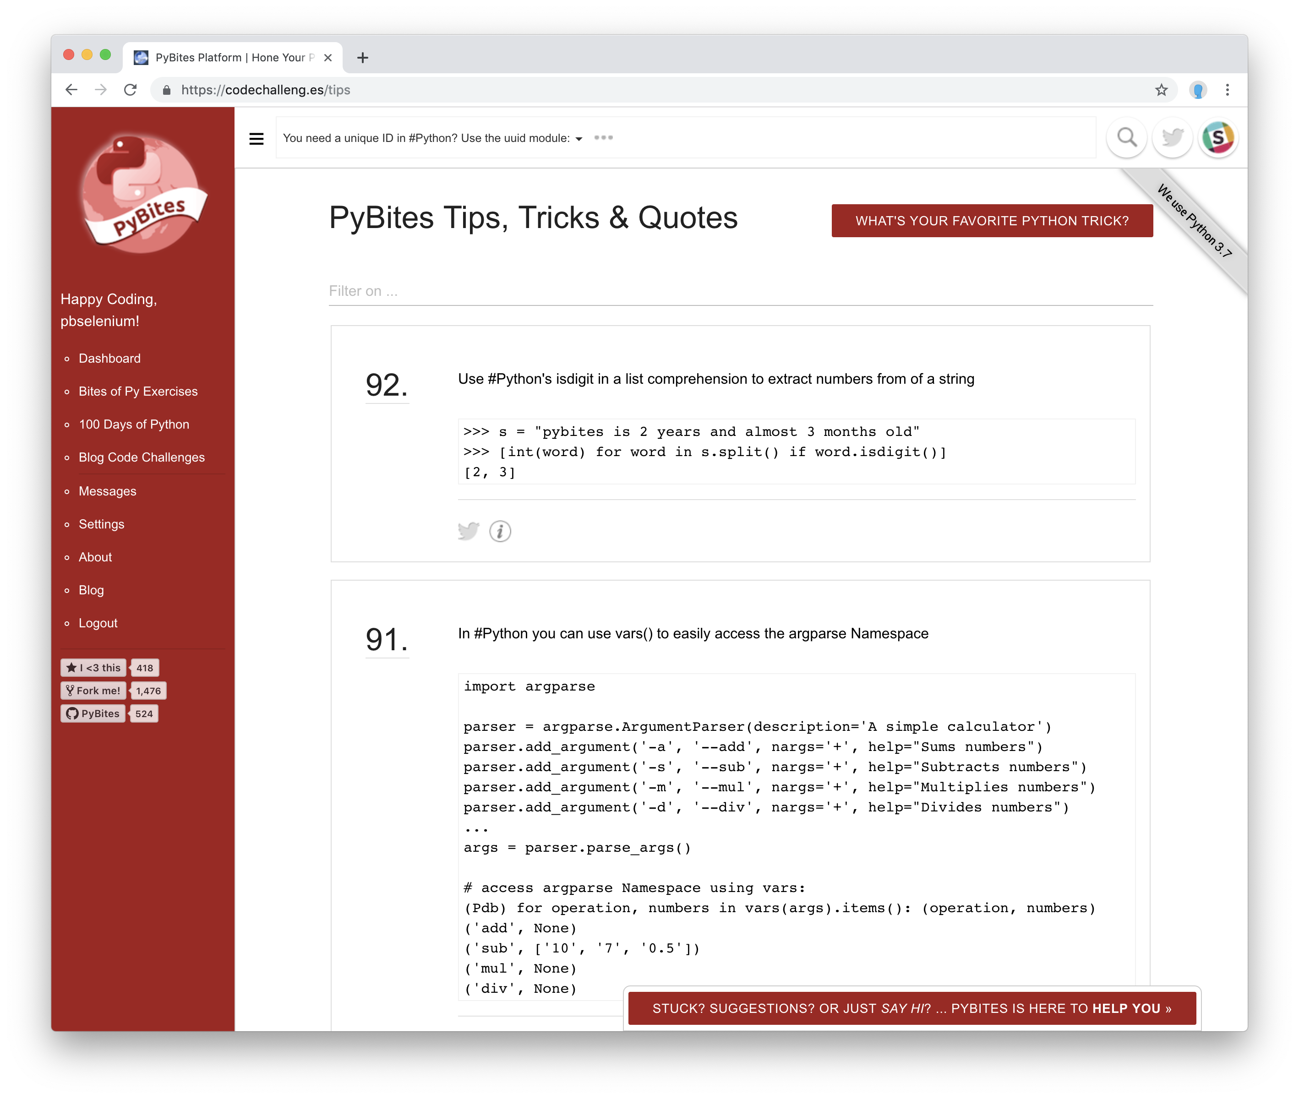The height and width of the screenshot is (1099, 1299).
Task: Navigate to Bites of Py Exercises
Action: [x=138, y=391]
